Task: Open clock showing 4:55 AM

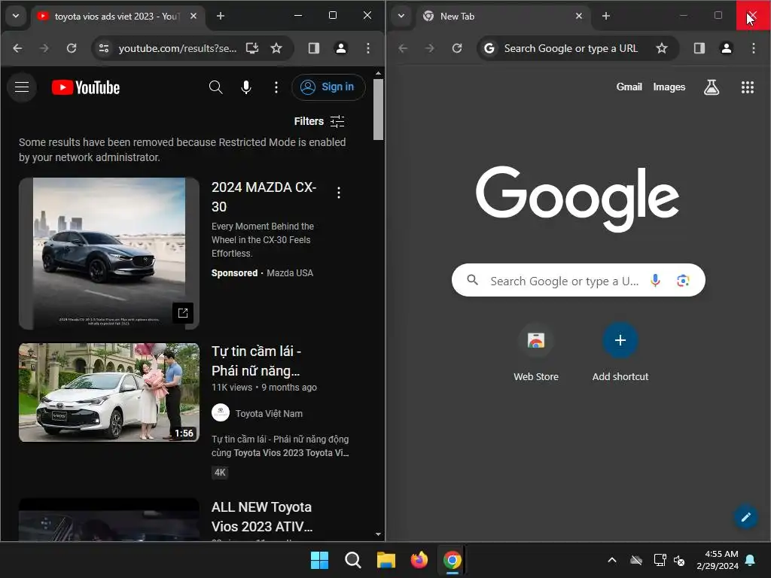Action: tap(718, 560)
